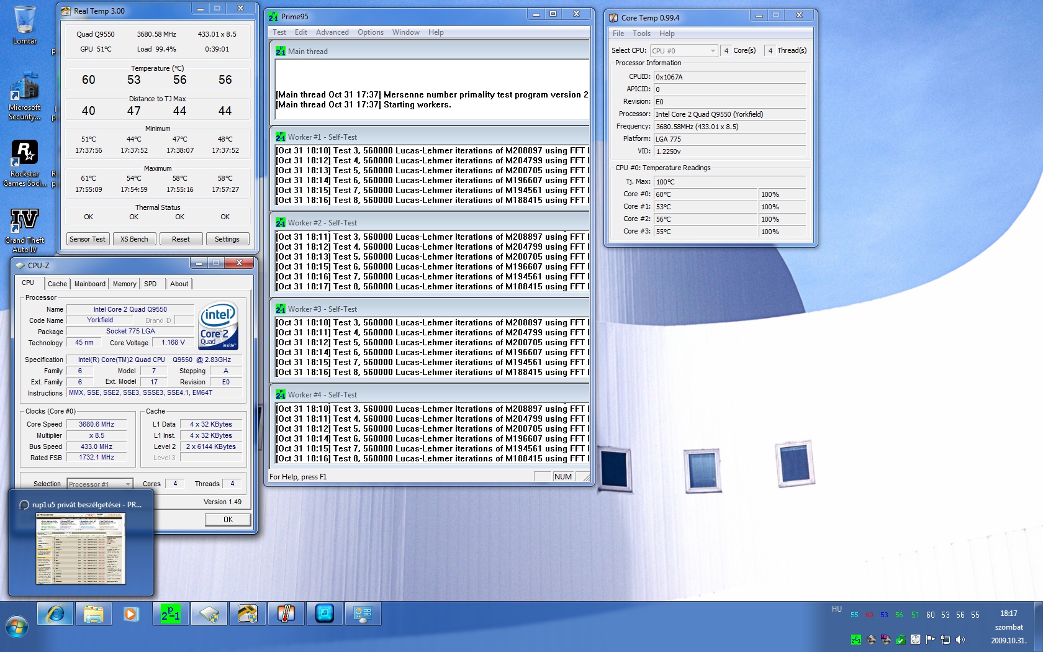This screenshot has height=652, width=1043.
Task: Click the Core Temp thermometer taskbar icon
Action: 286,614
